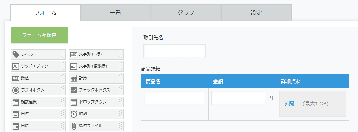Click drag handle on ラジオボタン item
The width and height of the screenshot is (358, 132).
tap(63, 90)
